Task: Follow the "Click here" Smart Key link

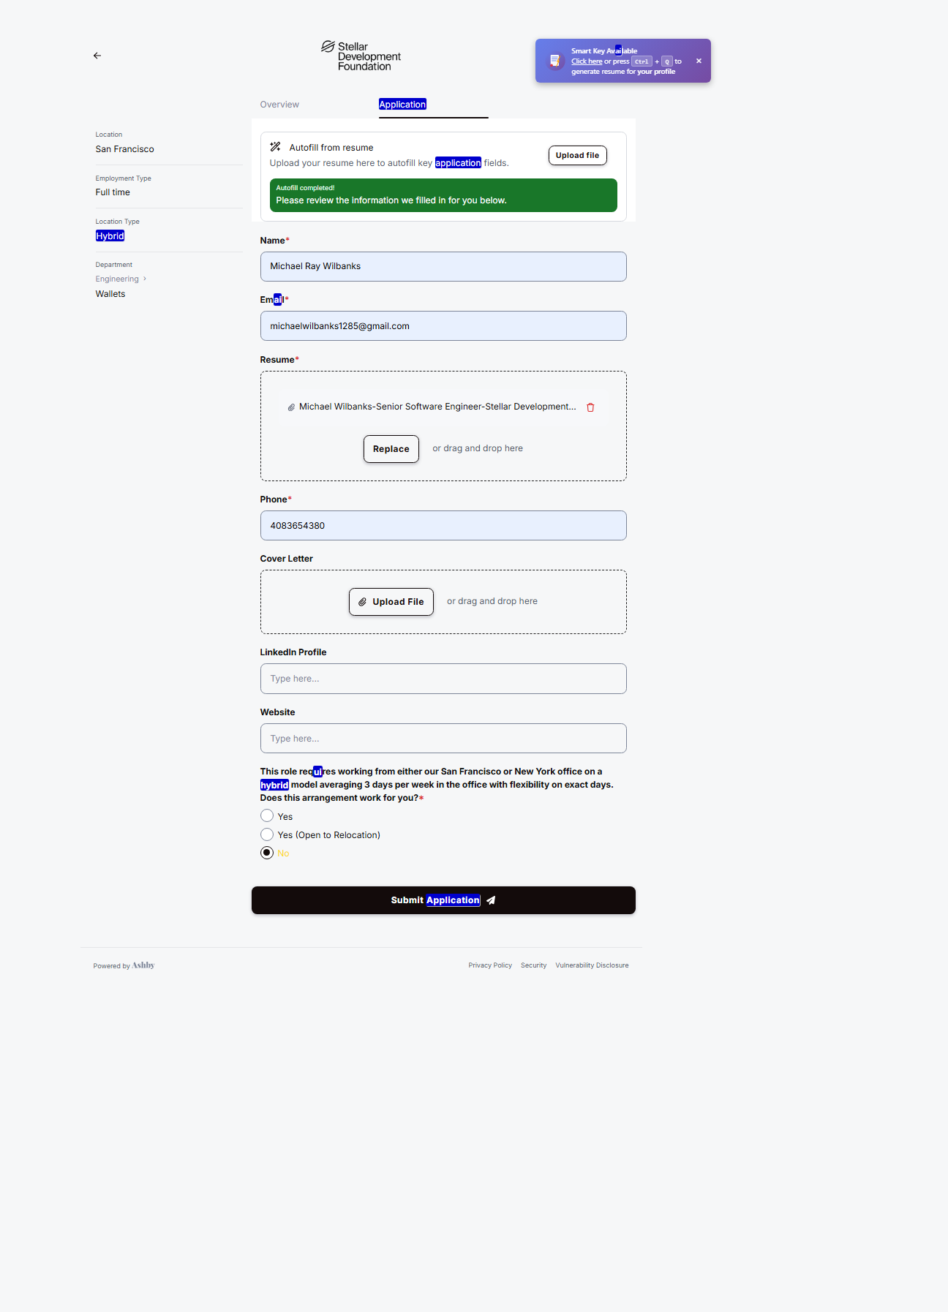Action: click(x=587, y=61)
